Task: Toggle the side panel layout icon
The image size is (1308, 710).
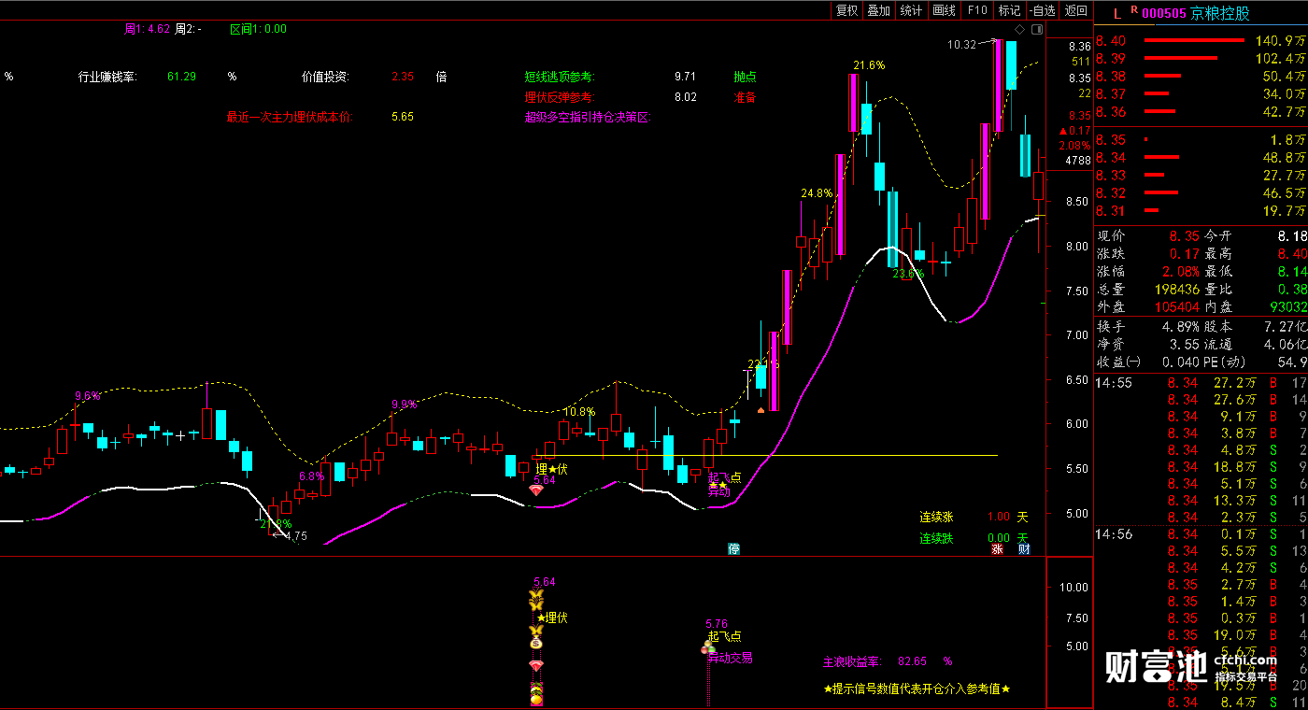Action: pos(1037,30)
